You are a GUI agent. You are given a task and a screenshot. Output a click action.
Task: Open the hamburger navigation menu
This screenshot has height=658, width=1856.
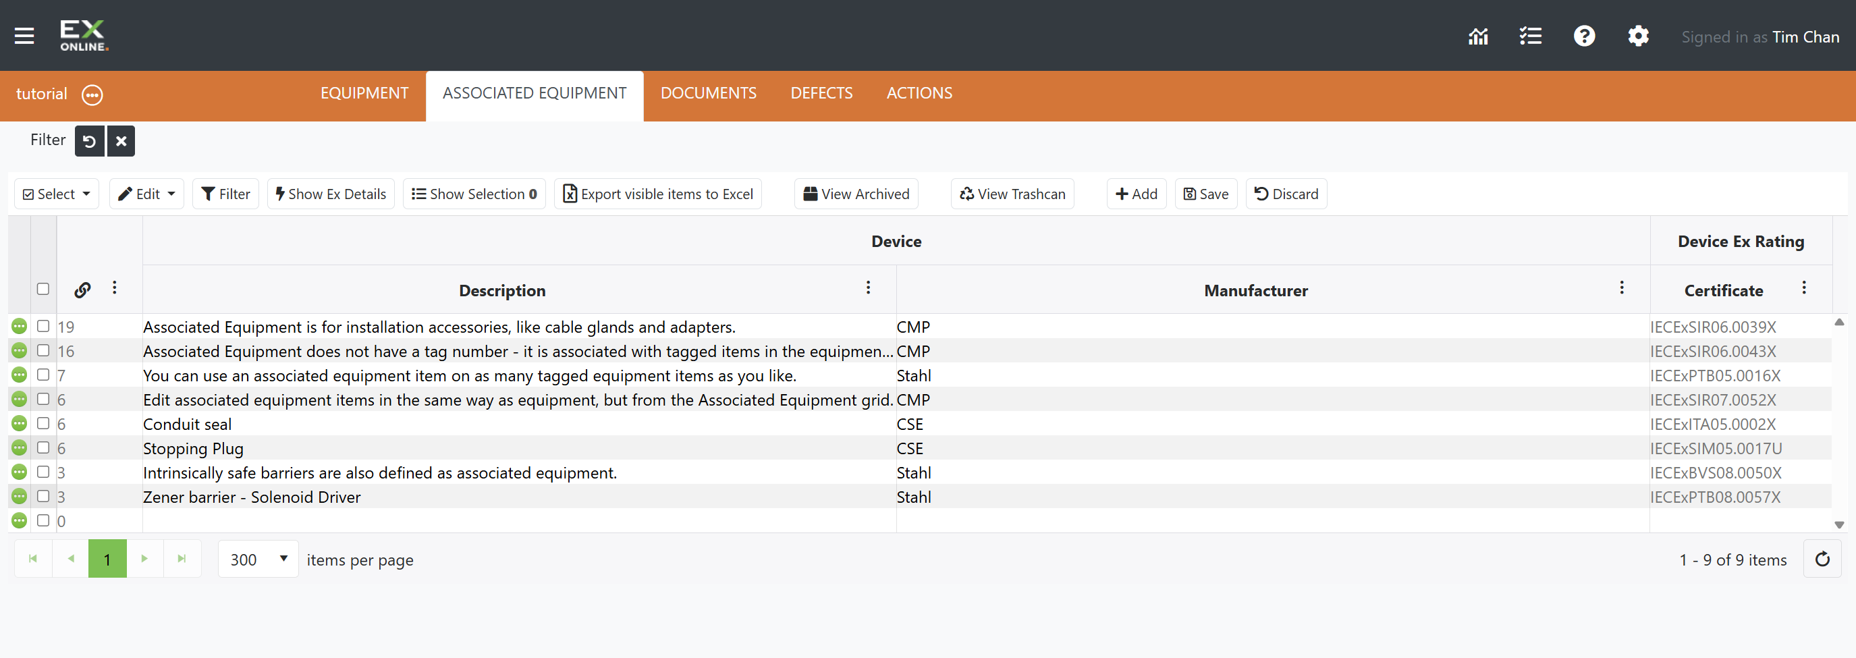[24, 35]
